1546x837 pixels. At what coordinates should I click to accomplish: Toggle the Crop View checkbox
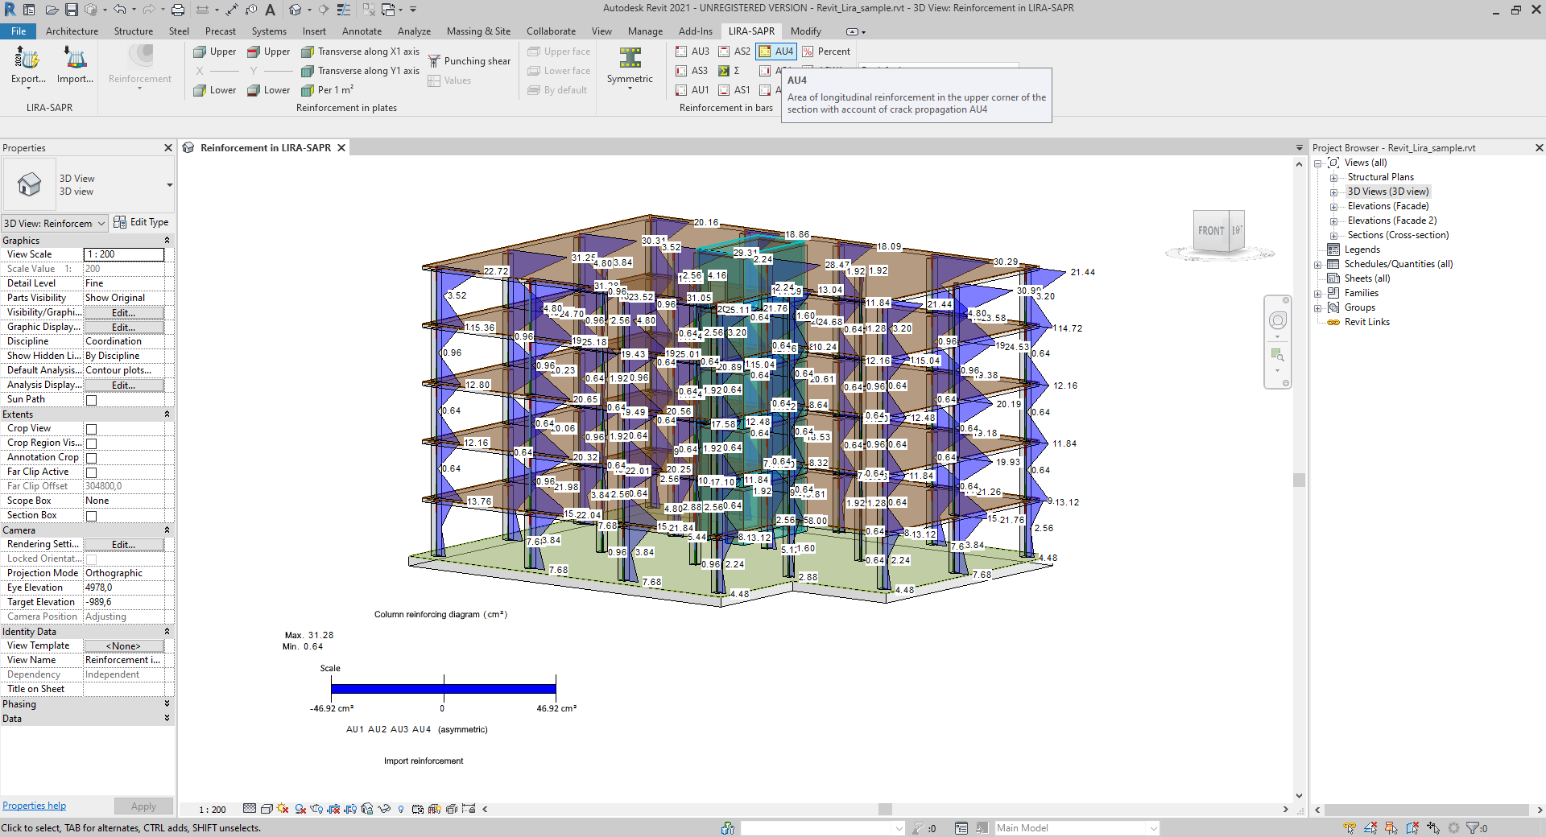coord(92,429)
